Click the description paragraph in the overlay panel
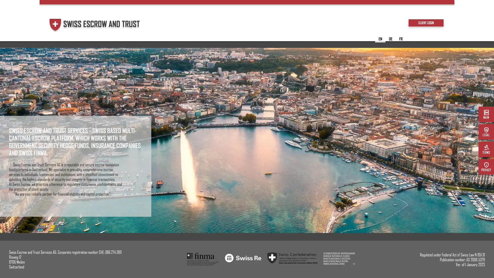This screenshot has height=278, width=494. [x=66, y=179]
